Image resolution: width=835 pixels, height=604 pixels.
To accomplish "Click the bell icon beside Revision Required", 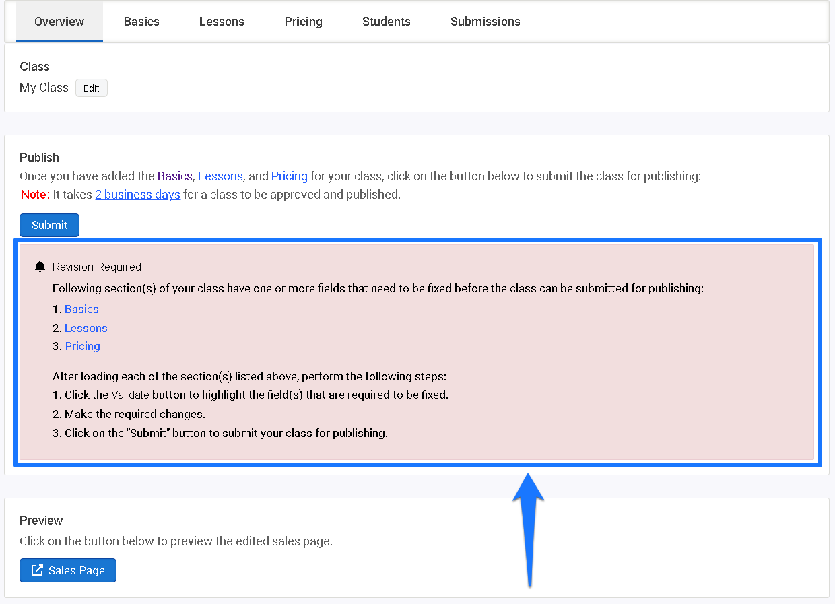I will (40, 267).
